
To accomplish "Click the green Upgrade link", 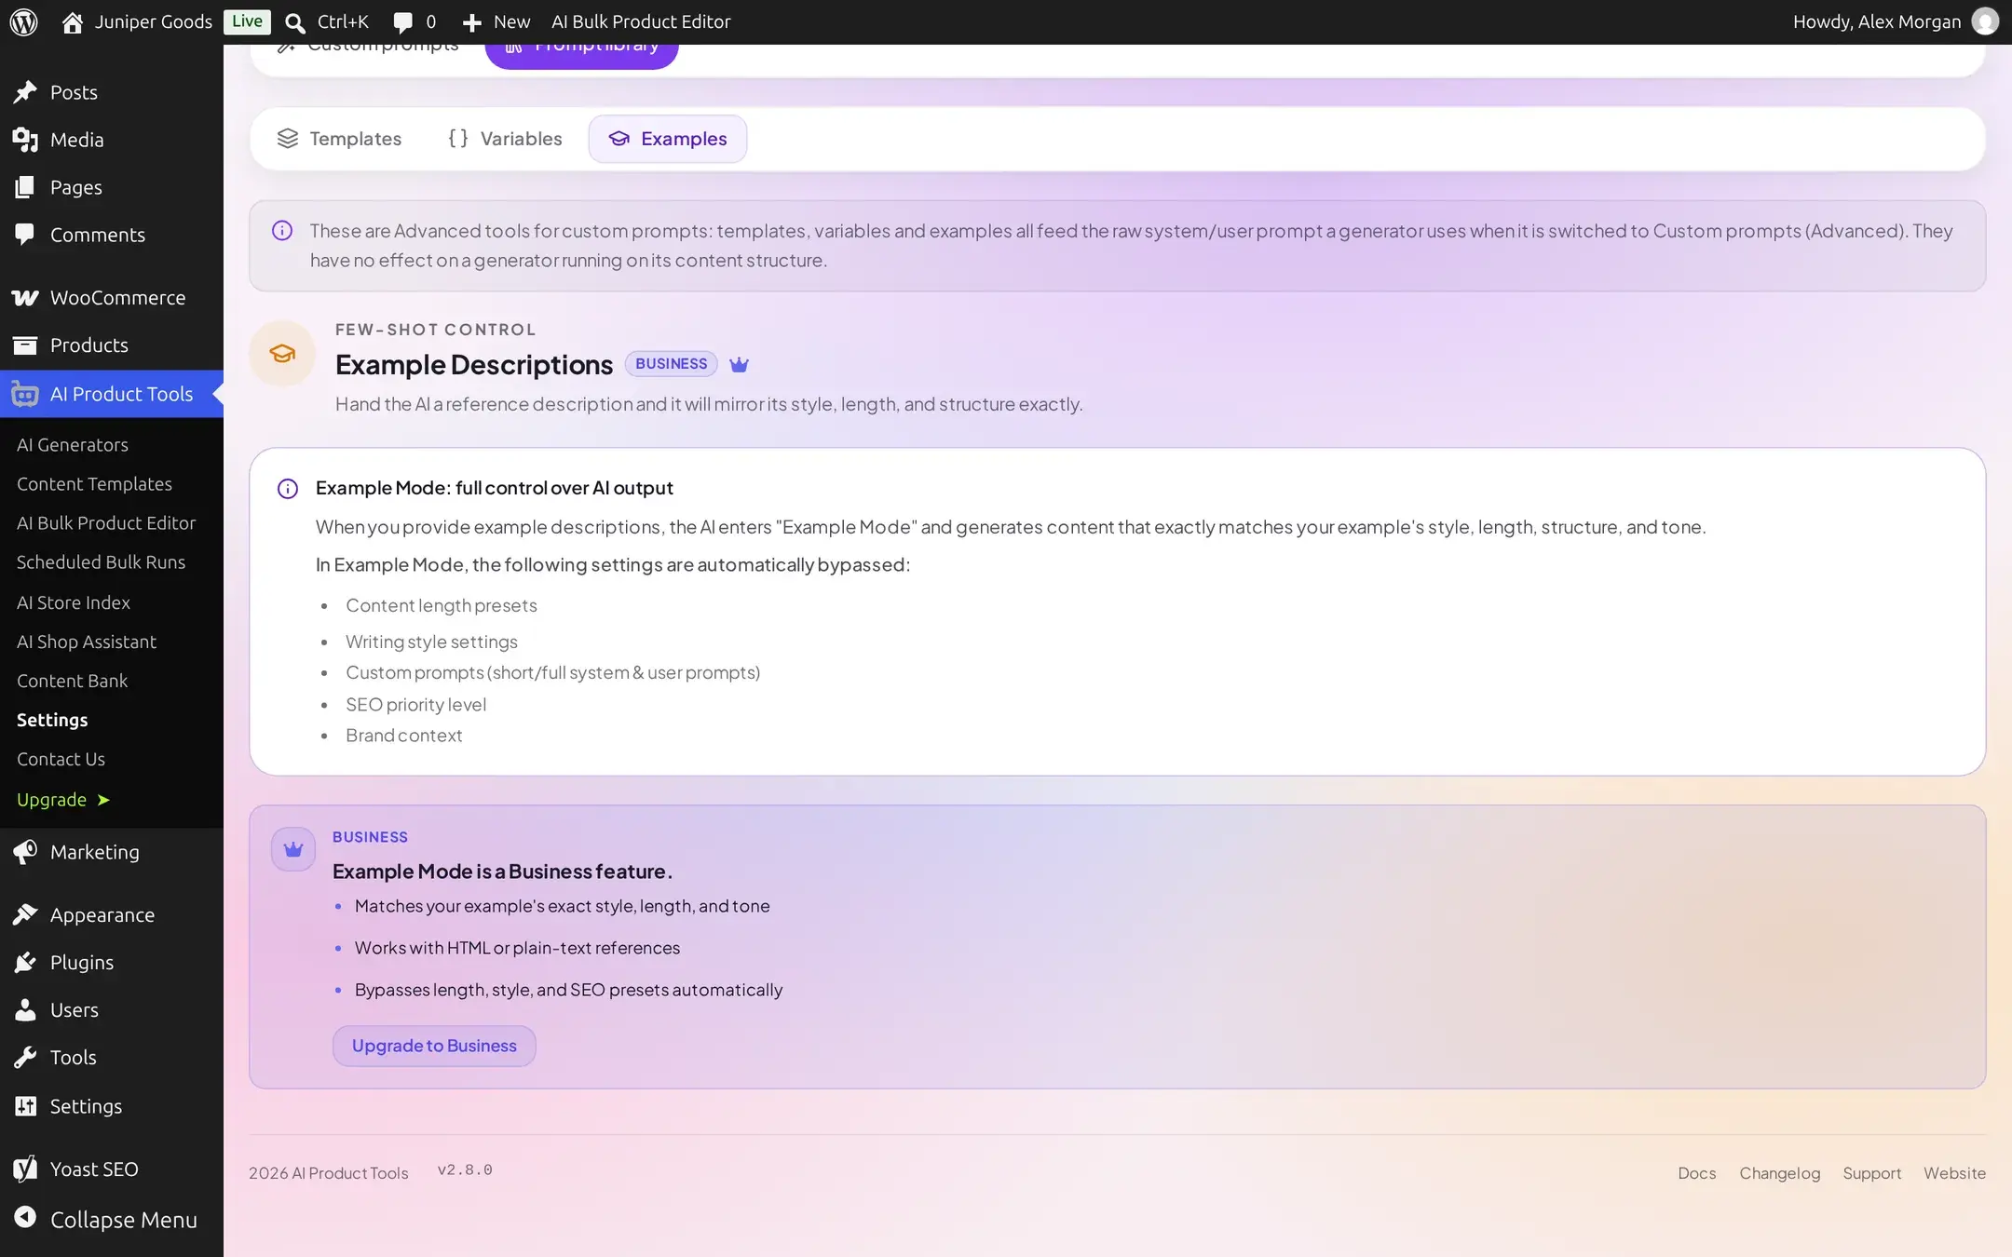I will [x=63, y=800].
